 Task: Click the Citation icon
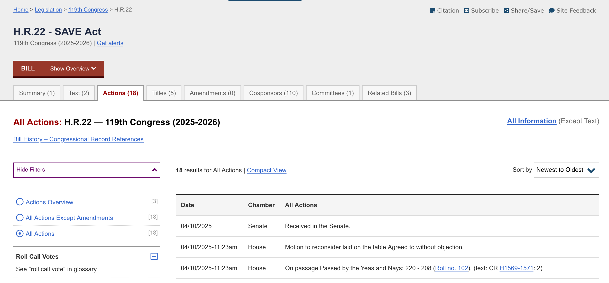tap(432, 11)
